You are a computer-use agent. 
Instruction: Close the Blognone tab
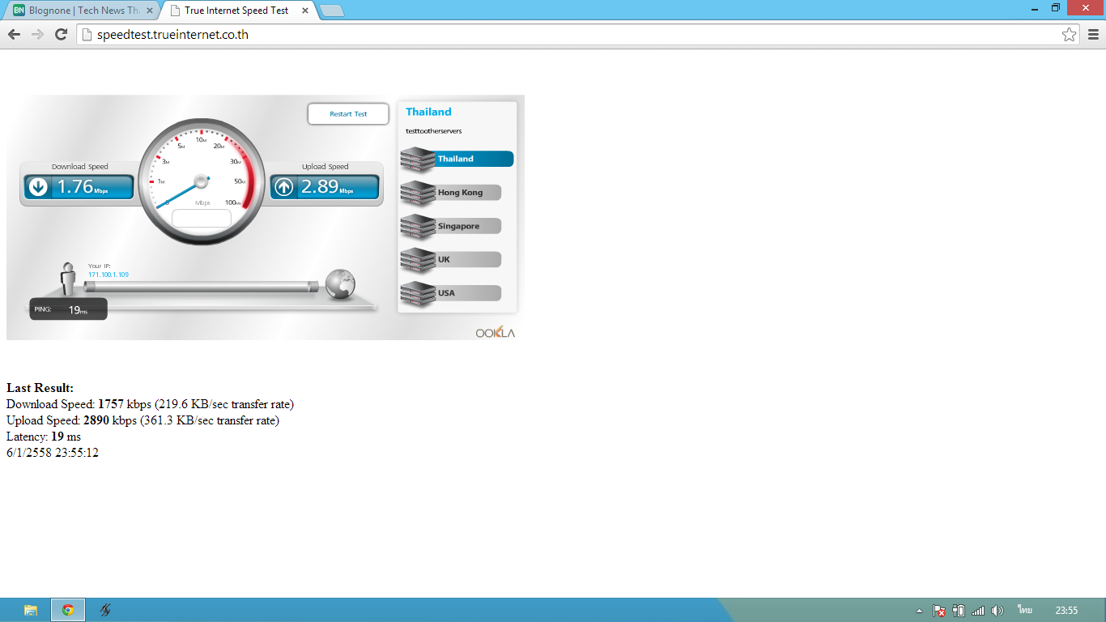pyautogui.click(x=149, y=11)
